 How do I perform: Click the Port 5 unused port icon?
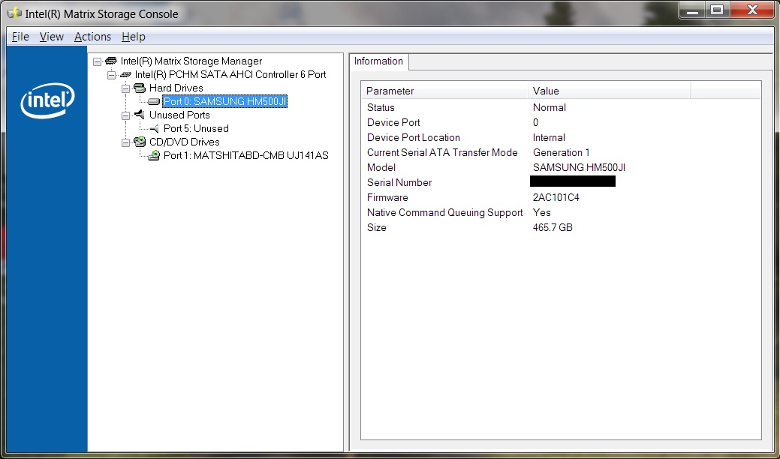[x=154, y=129]
